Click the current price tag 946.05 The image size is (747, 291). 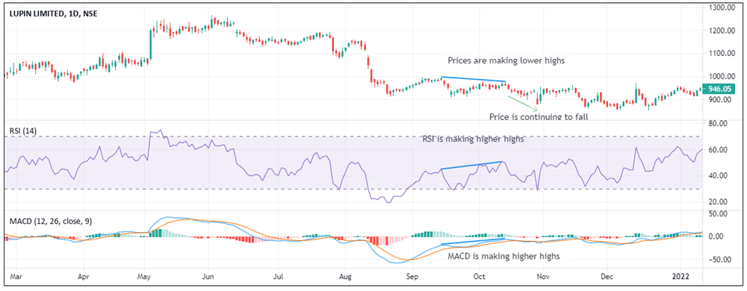pos(719,88)
